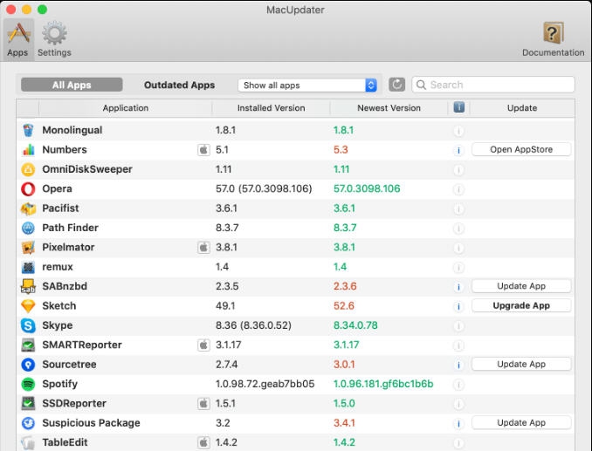This screenshot has width=592, height=451.
Task: Click the refresh apps icon
Action: coord(397,85)
